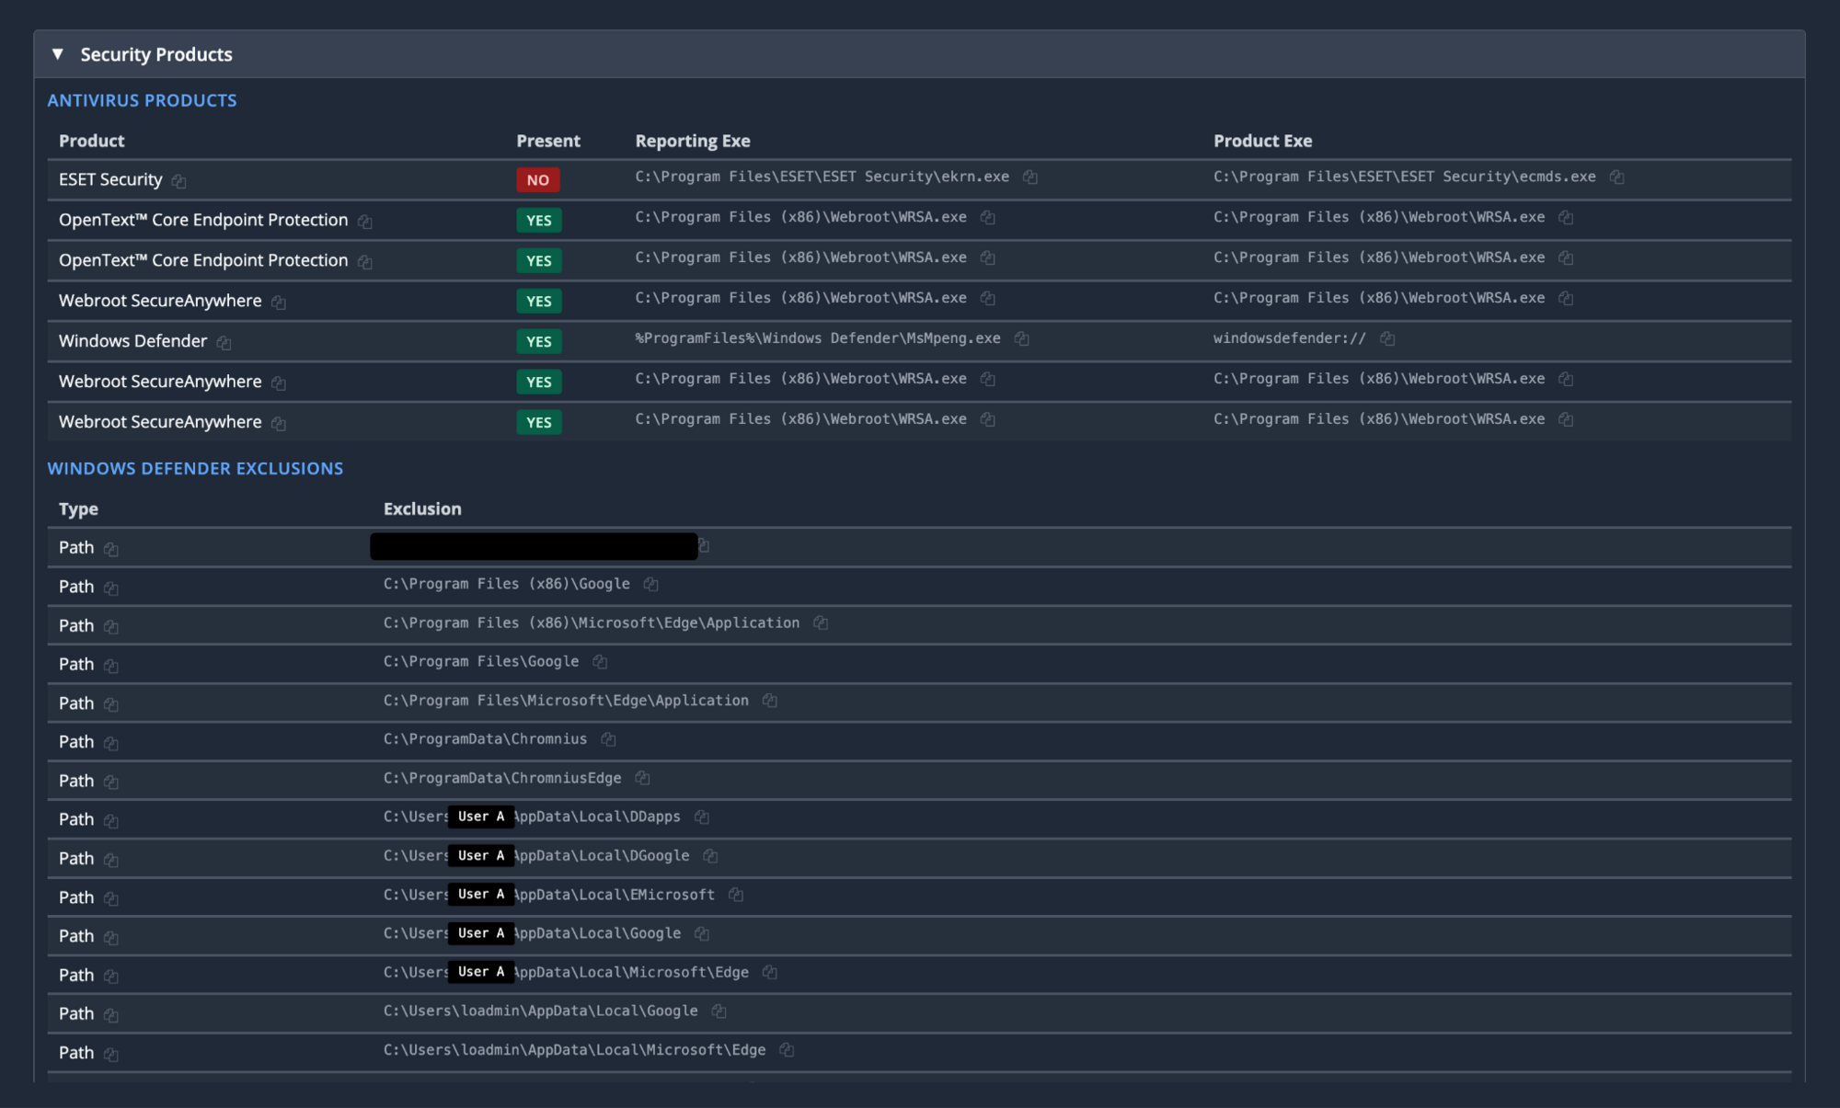Copy the ProgramData\ChromniusEdge exclusion path
1840x1108 pixels.
tap(642, 778)
